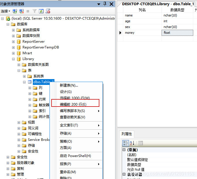Viewport: 197px width, 179px height.
Task: Select the 服务器对象 folder icon
Action: tap(13, 163)
